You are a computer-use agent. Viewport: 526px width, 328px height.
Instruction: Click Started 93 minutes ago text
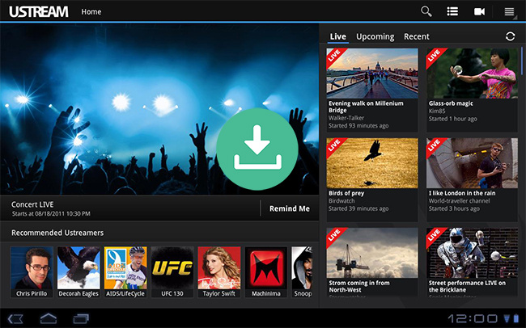[x=358, y=126]
